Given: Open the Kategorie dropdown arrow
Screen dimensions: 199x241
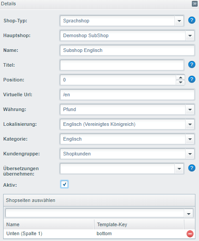Looking at the screenshot, I should coord(190,139).
